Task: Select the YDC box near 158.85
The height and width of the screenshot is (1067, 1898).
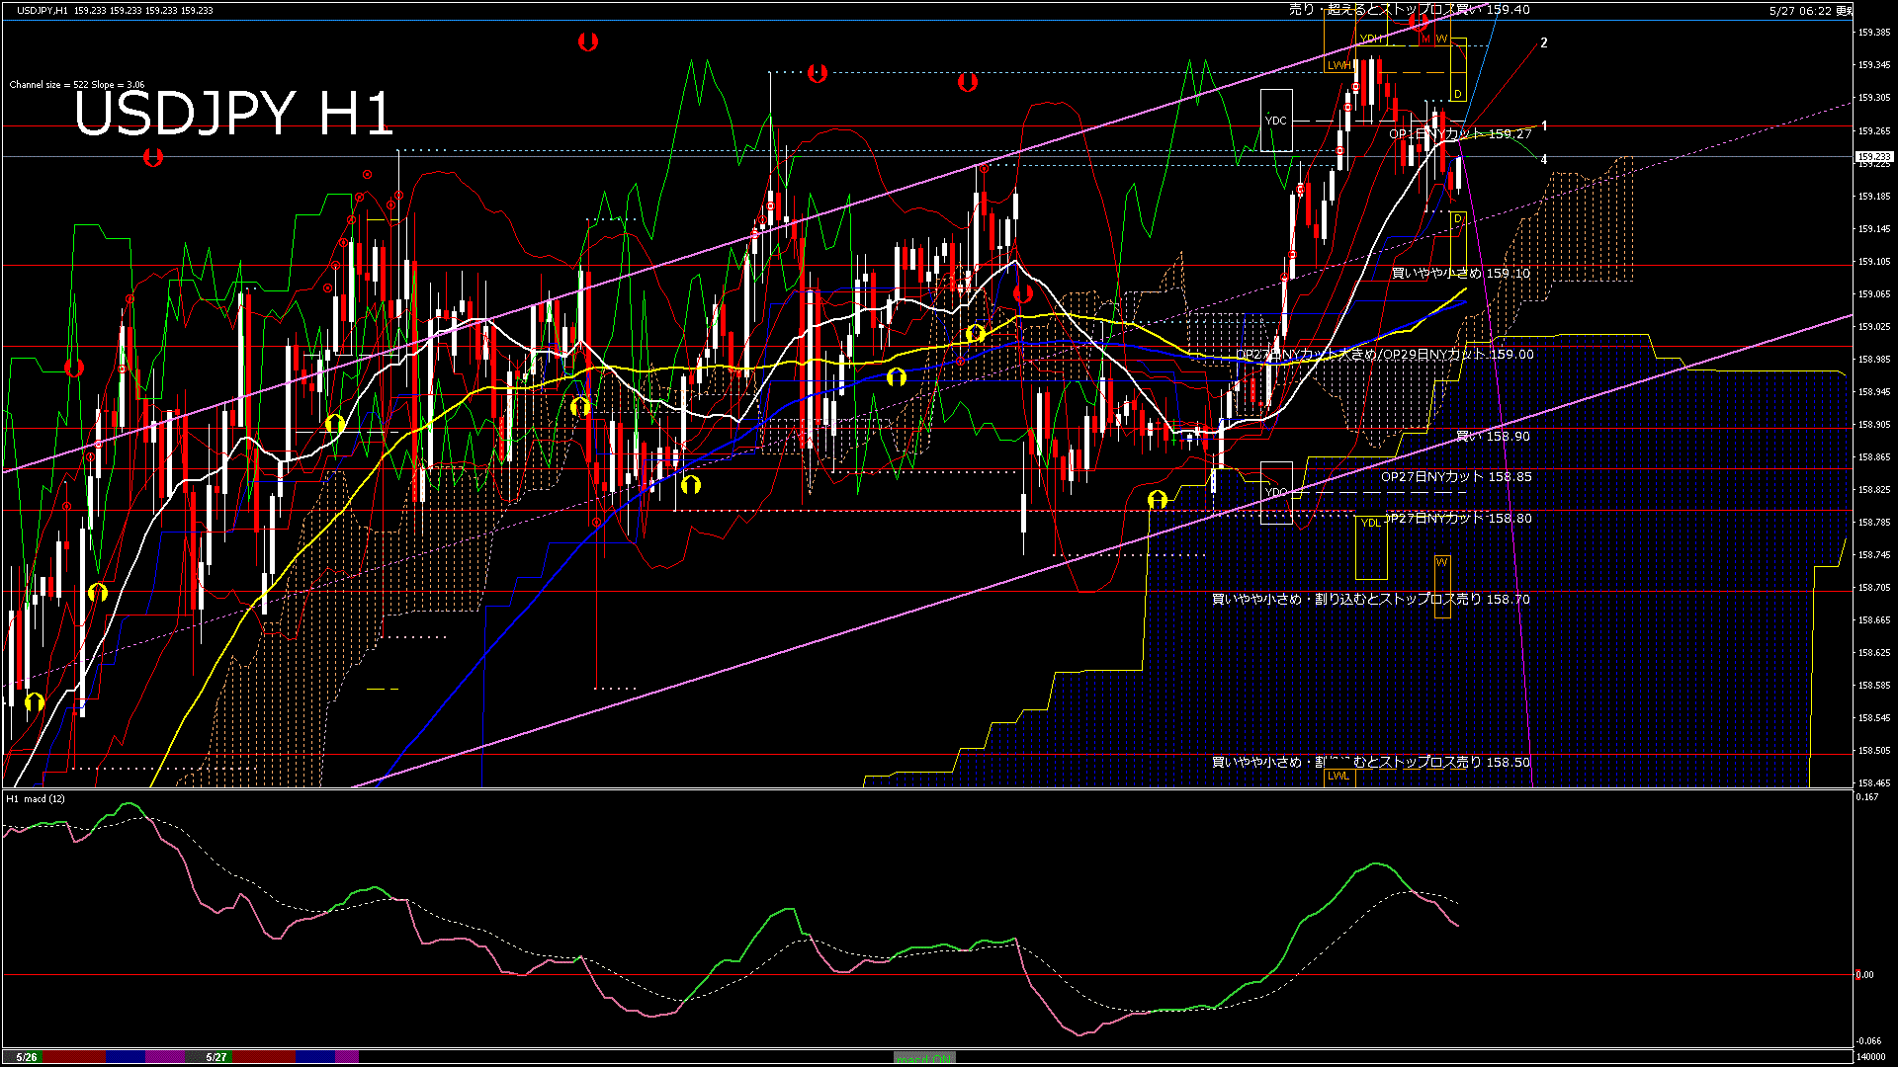Action: [x=1276, y=492]
